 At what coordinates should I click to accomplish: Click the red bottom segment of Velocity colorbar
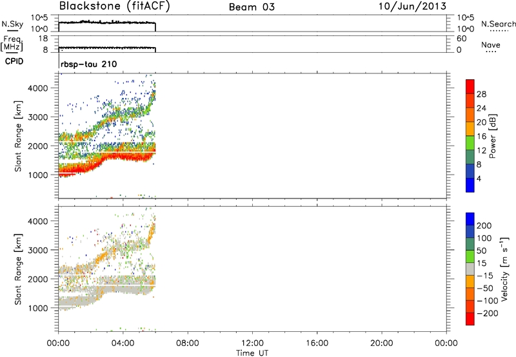click(470, 319)
